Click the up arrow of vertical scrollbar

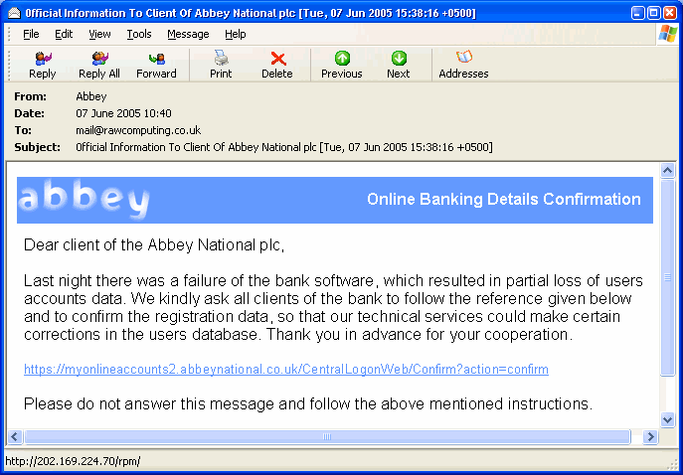click(668, 170)
